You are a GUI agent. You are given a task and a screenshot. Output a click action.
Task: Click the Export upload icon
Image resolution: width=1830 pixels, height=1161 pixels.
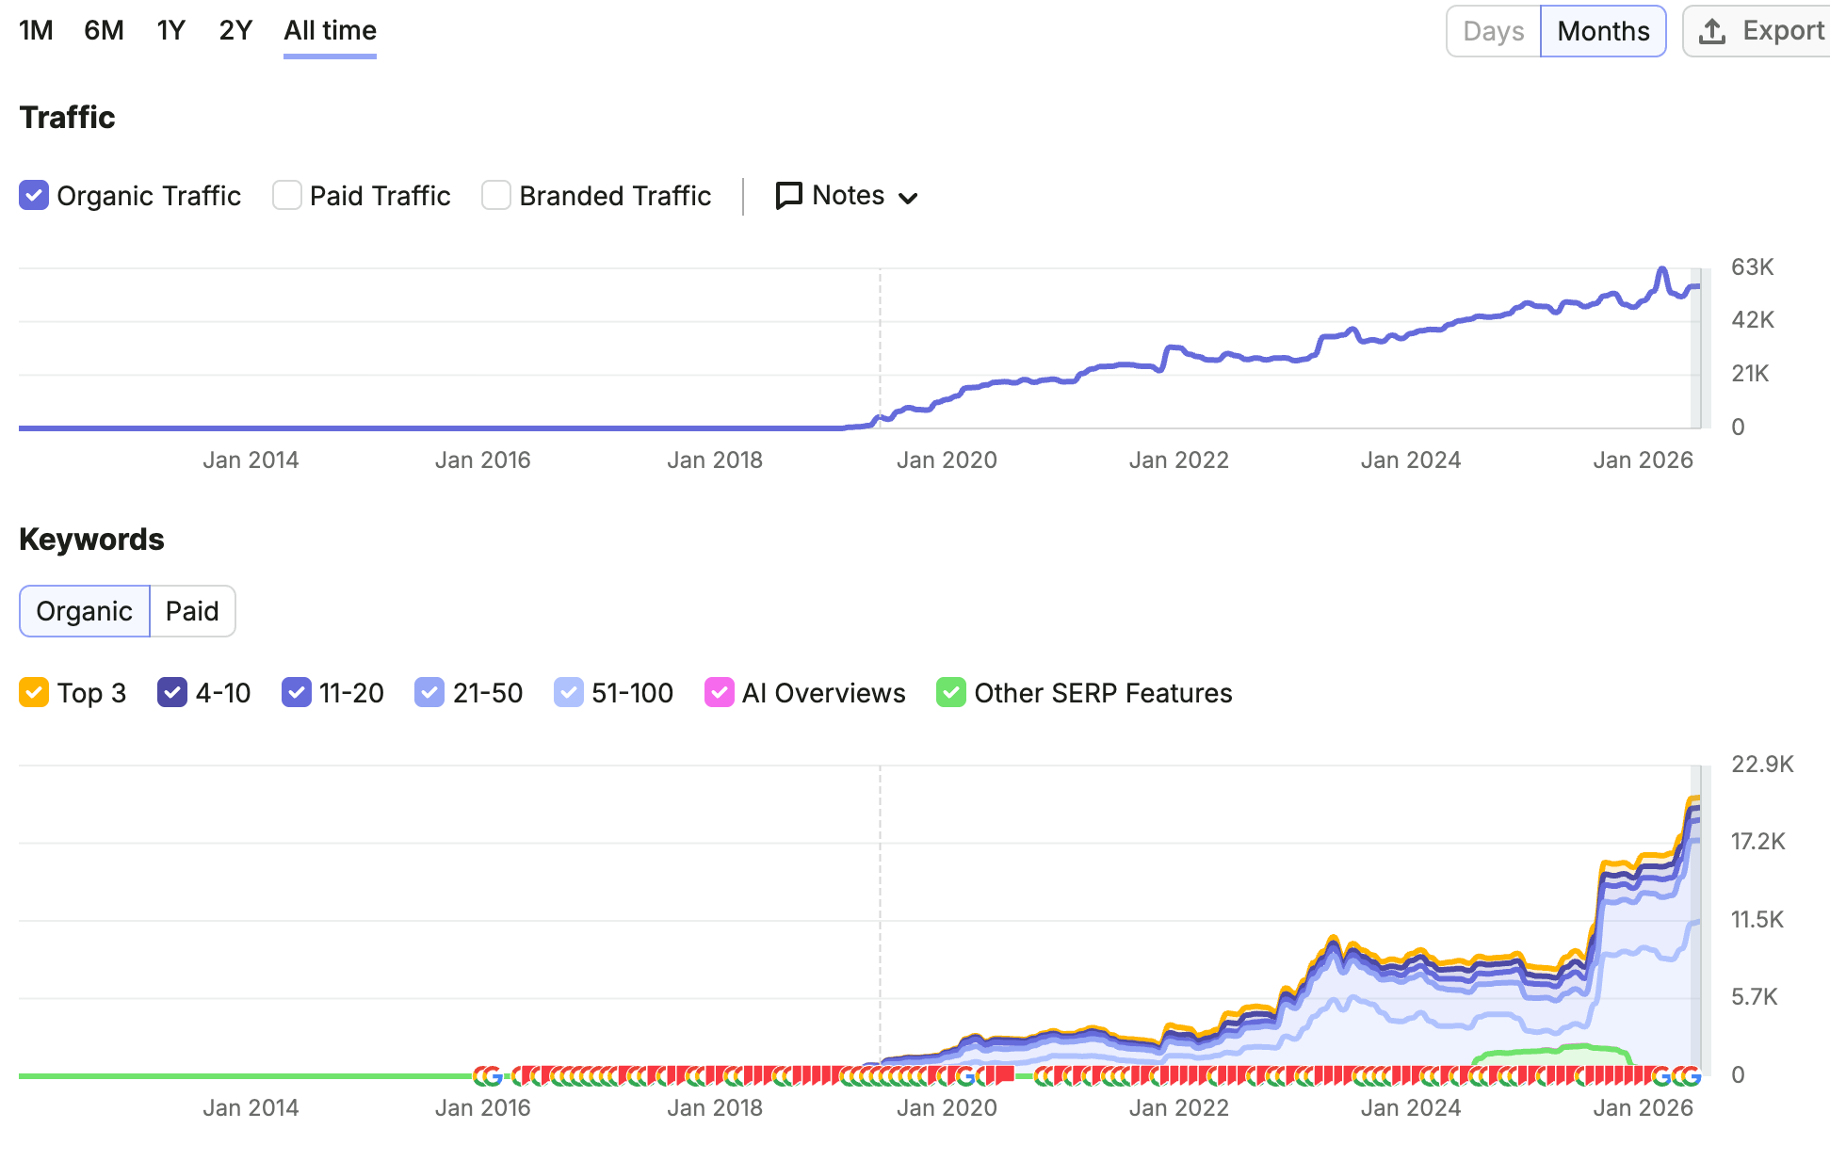(1712, 32)
